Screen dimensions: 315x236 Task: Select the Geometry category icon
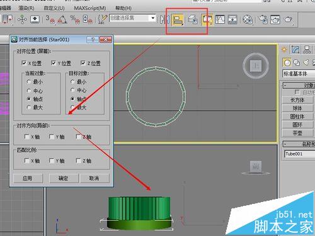point(287,62)
